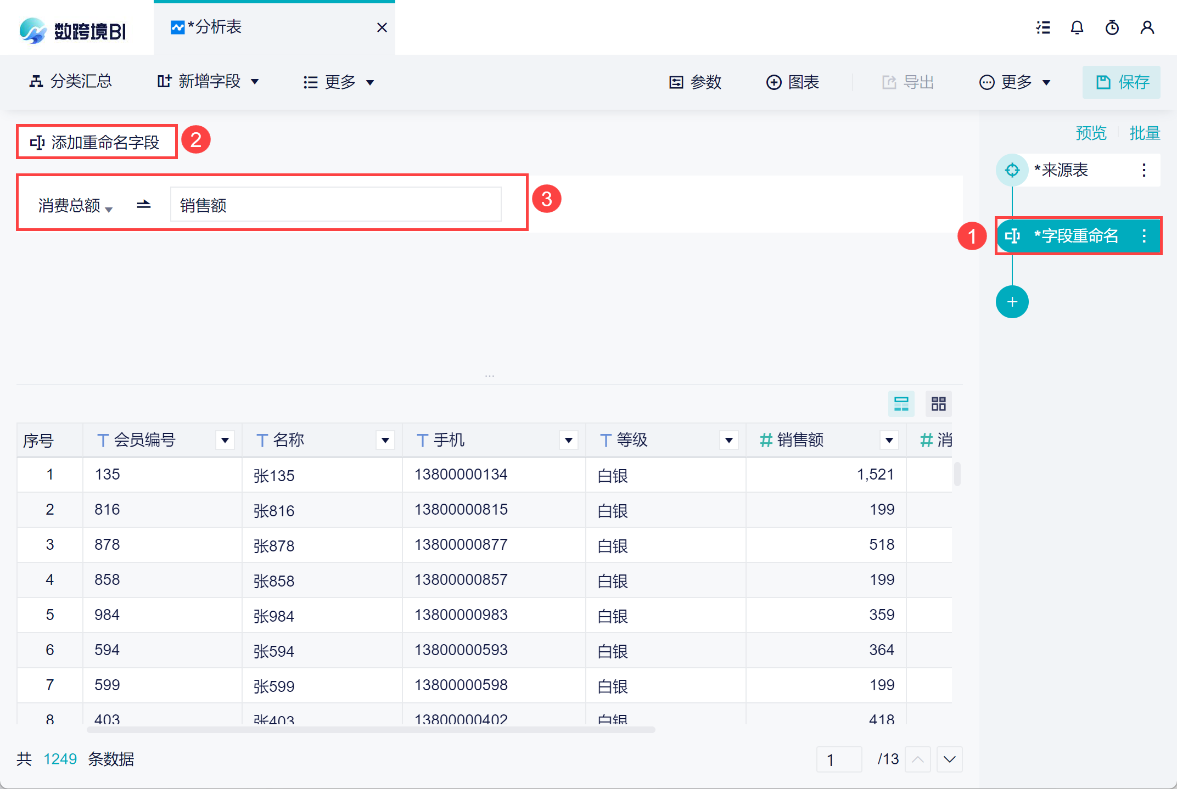Select the 来源表 step node
1177x789 pixels.
pos(1064,170)
